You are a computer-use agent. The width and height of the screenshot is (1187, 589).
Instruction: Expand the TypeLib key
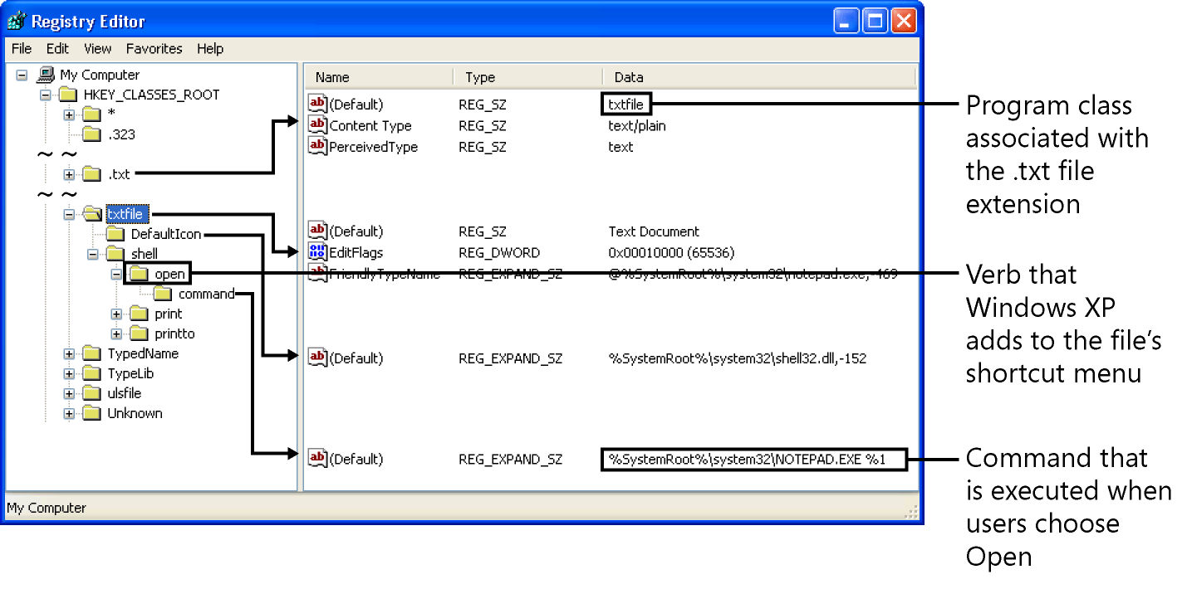click(70, 373)
